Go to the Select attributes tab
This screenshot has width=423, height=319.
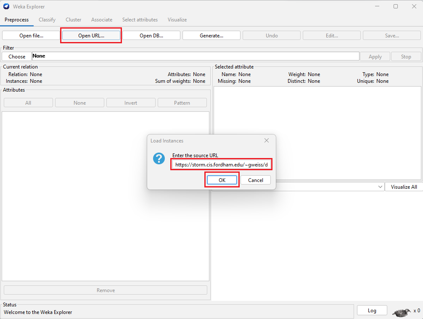click(x=140, y=20)
